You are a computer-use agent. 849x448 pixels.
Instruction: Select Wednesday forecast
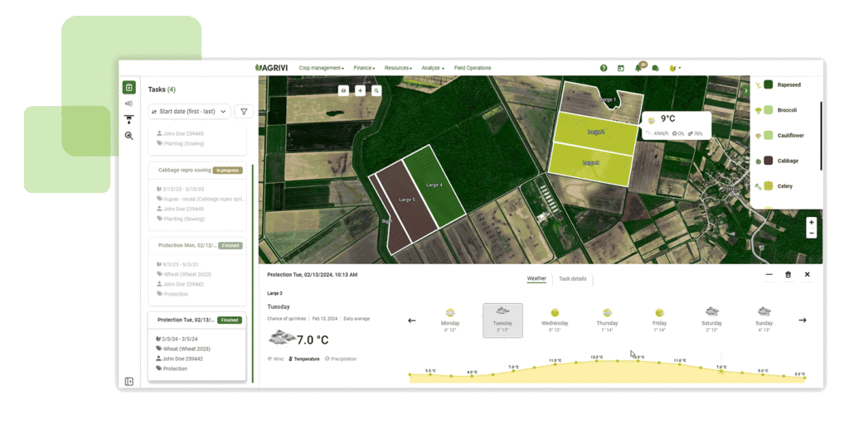pyautogui.click(x=555, y=320)
